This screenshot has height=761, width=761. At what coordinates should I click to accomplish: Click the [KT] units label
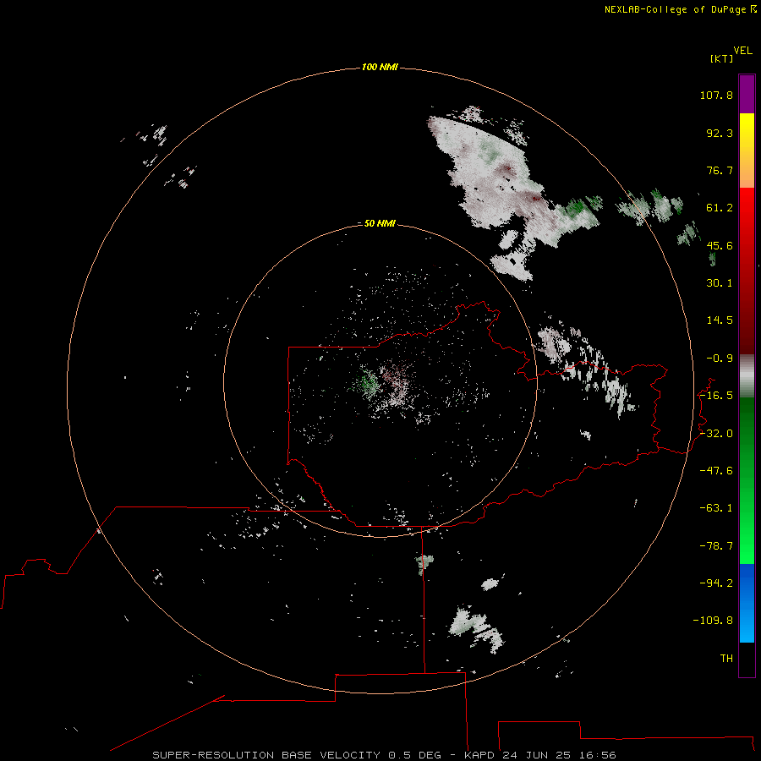tap(722, 58)
